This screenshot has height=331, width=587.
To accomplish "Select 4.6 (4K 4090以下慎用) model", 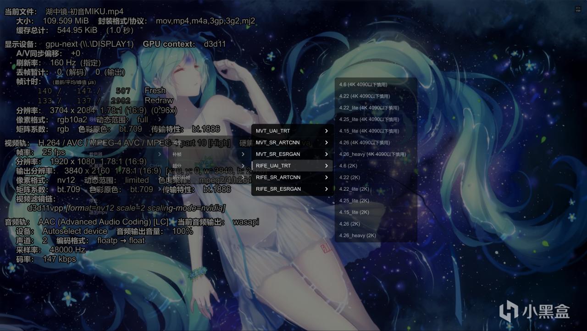I will click(376, 84).
